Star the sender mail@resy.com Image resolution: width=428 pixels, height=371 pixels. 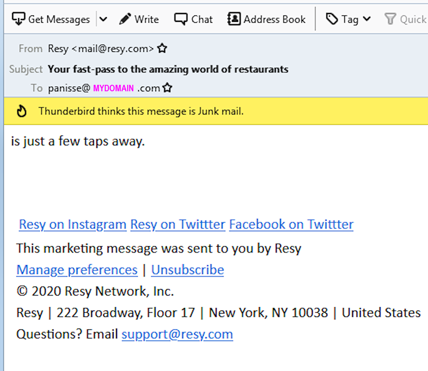[x=162, y=48]
